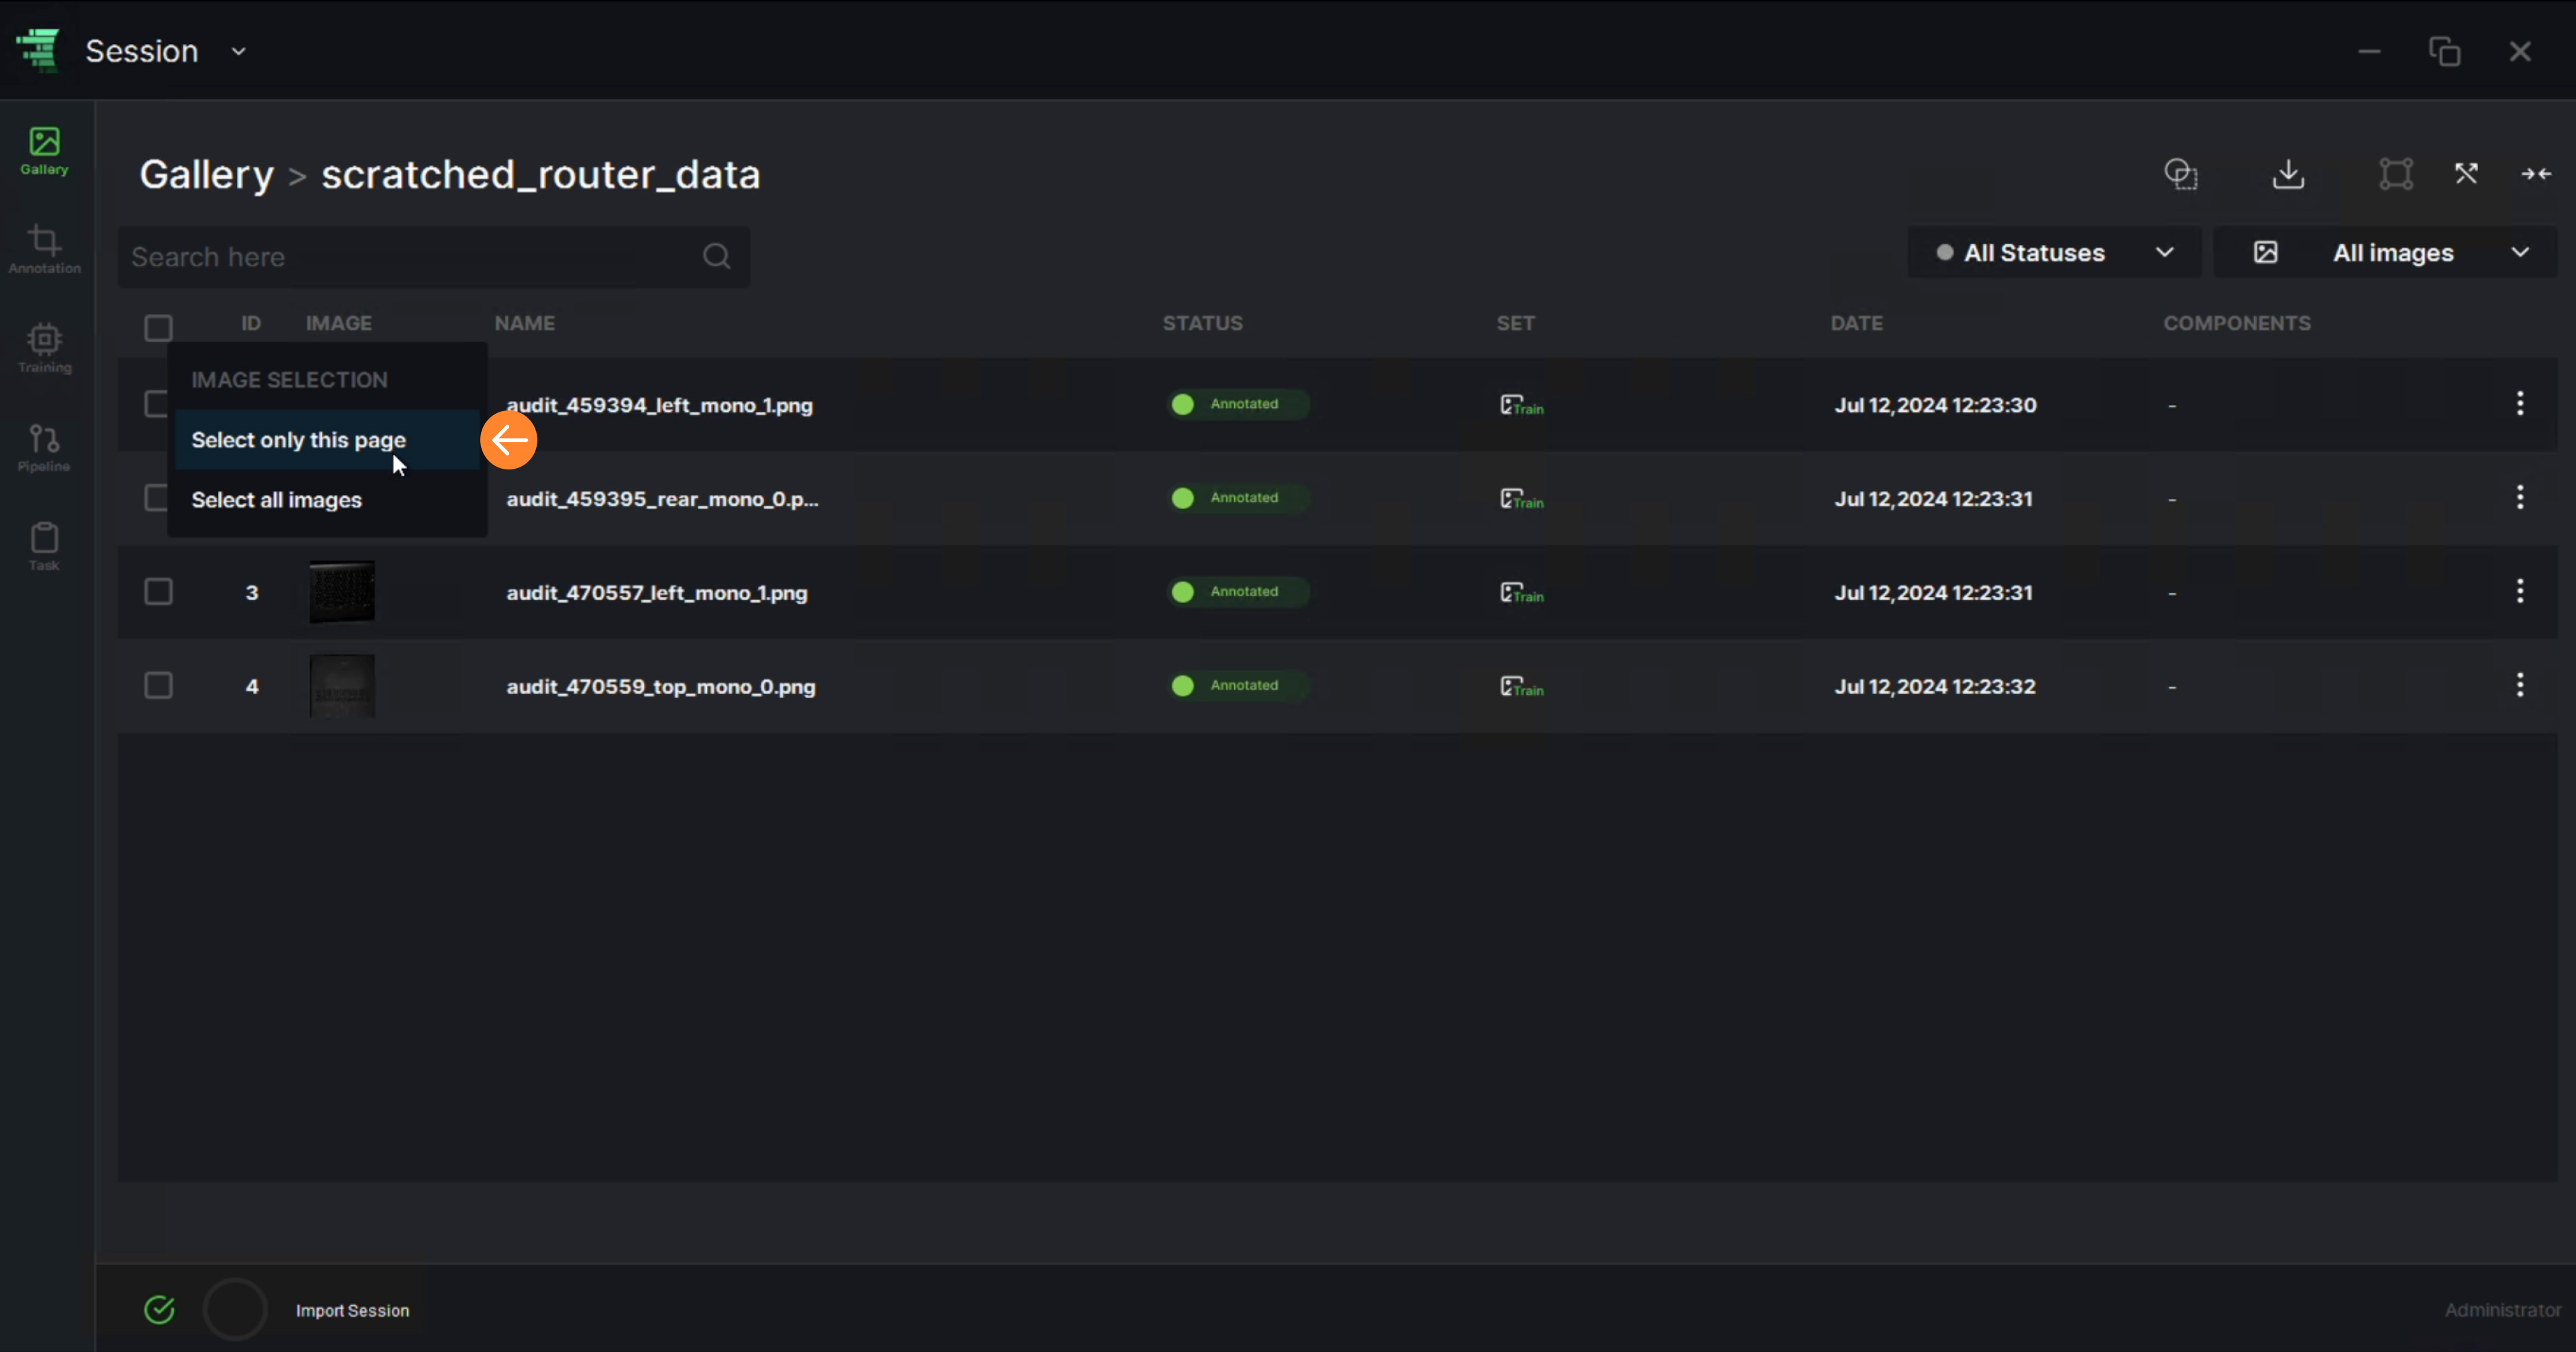The image size is (2576, 1352).
Task: Click the NAME column header
Action: (524, 323)
